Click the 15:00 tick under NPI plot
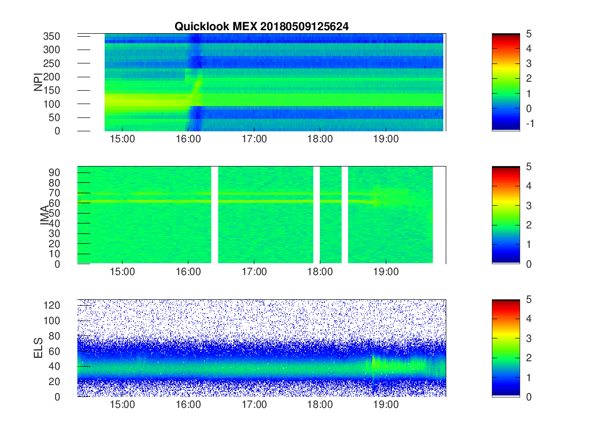 122,139
